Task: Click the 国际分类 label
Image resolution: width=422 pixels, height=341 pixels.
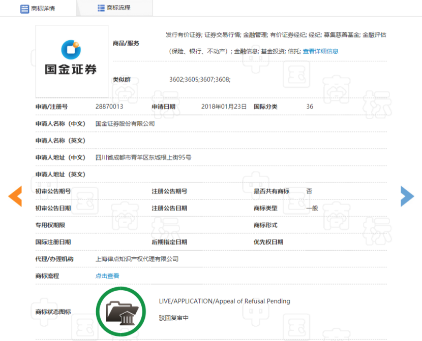Action: (265, 107)
